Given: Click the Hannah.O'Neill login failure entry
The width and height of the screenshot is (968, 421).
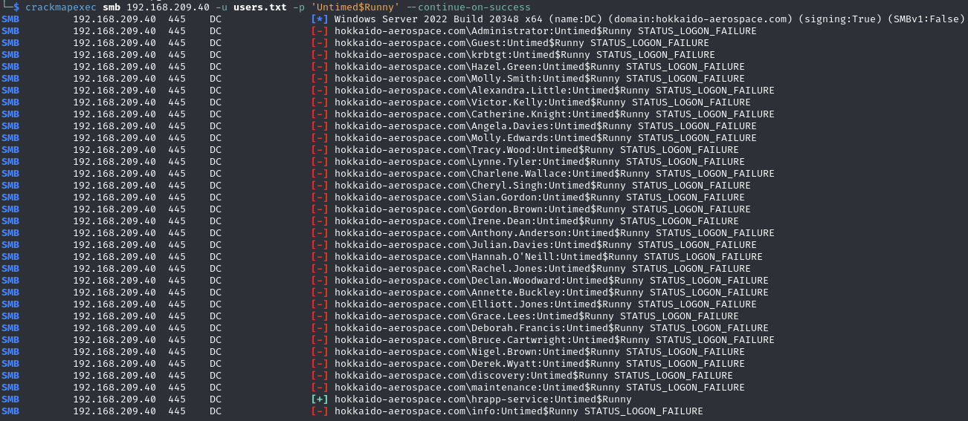Looking at the screenshot, I should click(548, 257).
